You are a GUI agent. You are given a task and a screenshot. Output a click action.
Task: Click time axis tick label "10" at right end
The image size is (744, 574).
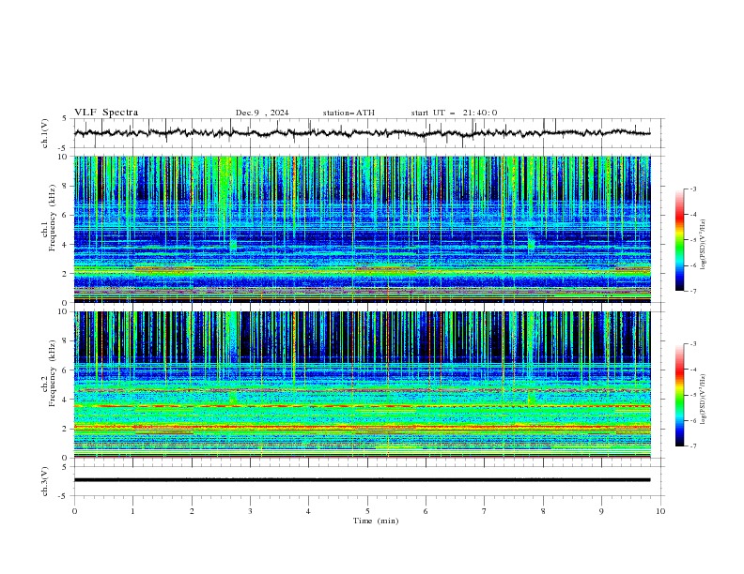point(660,511)
